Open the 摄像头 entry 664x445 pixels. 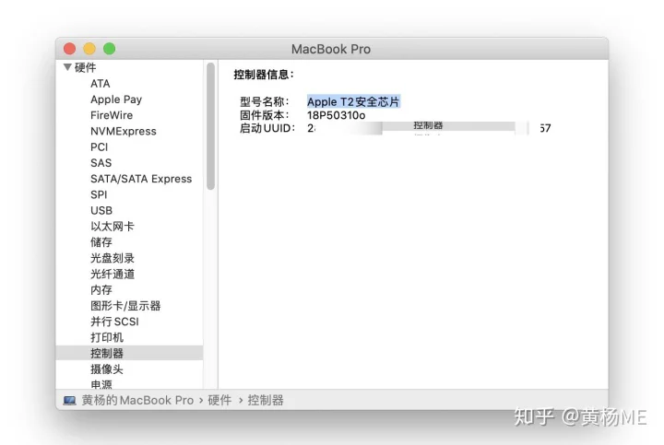(x=107, y=369)
